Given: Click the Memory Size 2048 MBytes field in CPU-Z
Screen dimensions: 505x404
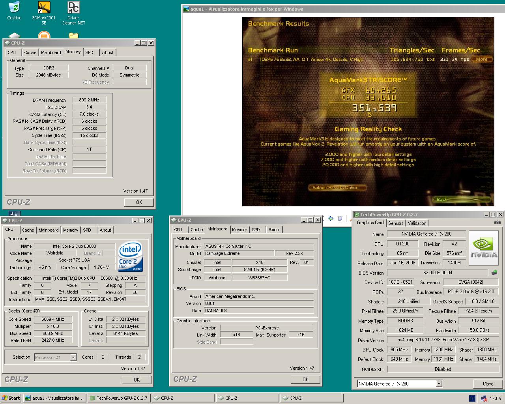Looking at the screenshot, I should 49,75.
